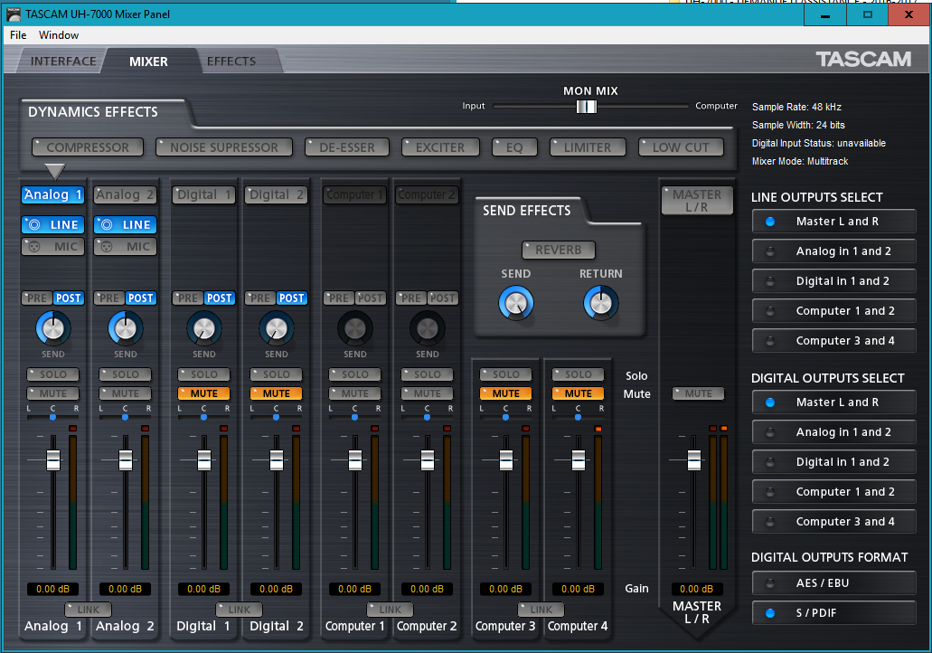Select LINE input for Analog 2
The image size is (932, 653).
126,224
